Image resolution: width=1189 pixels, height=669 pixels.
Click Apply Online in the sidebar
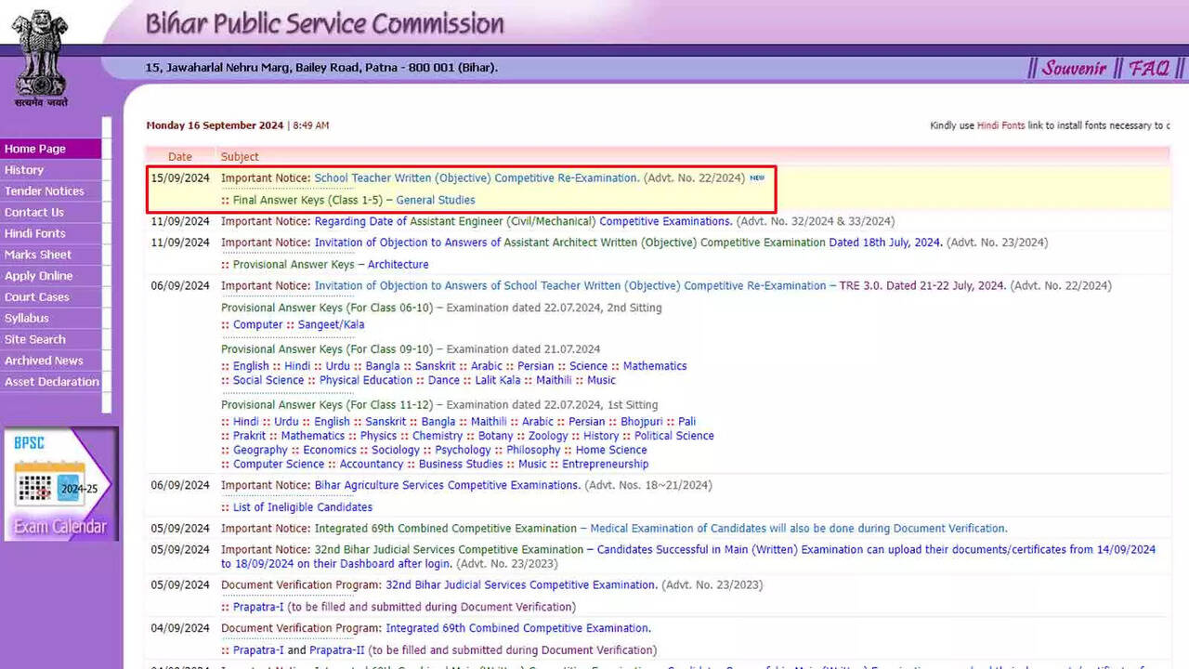[39, 276]
